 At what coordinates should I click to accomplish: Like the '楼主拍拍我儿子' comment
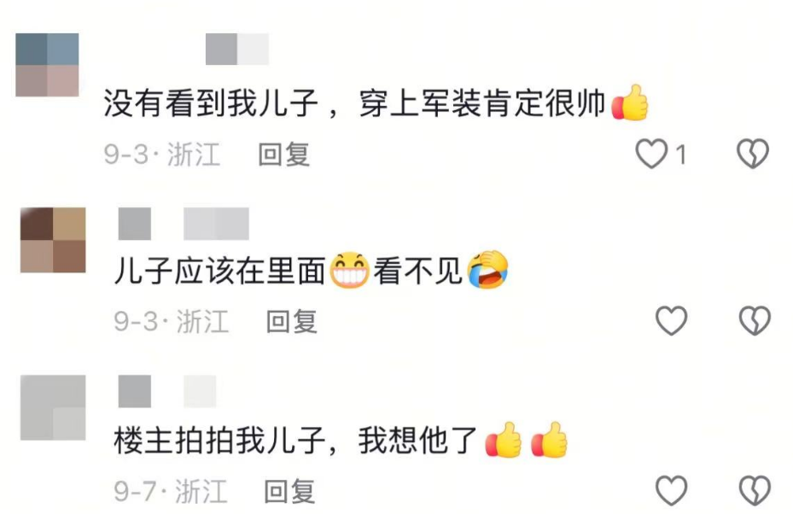click(671, 490)
